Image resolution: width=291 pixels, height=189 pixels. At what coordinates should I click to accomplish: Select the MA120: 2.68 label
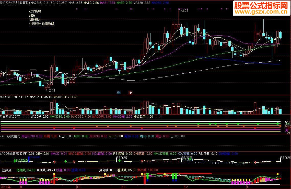142,3
